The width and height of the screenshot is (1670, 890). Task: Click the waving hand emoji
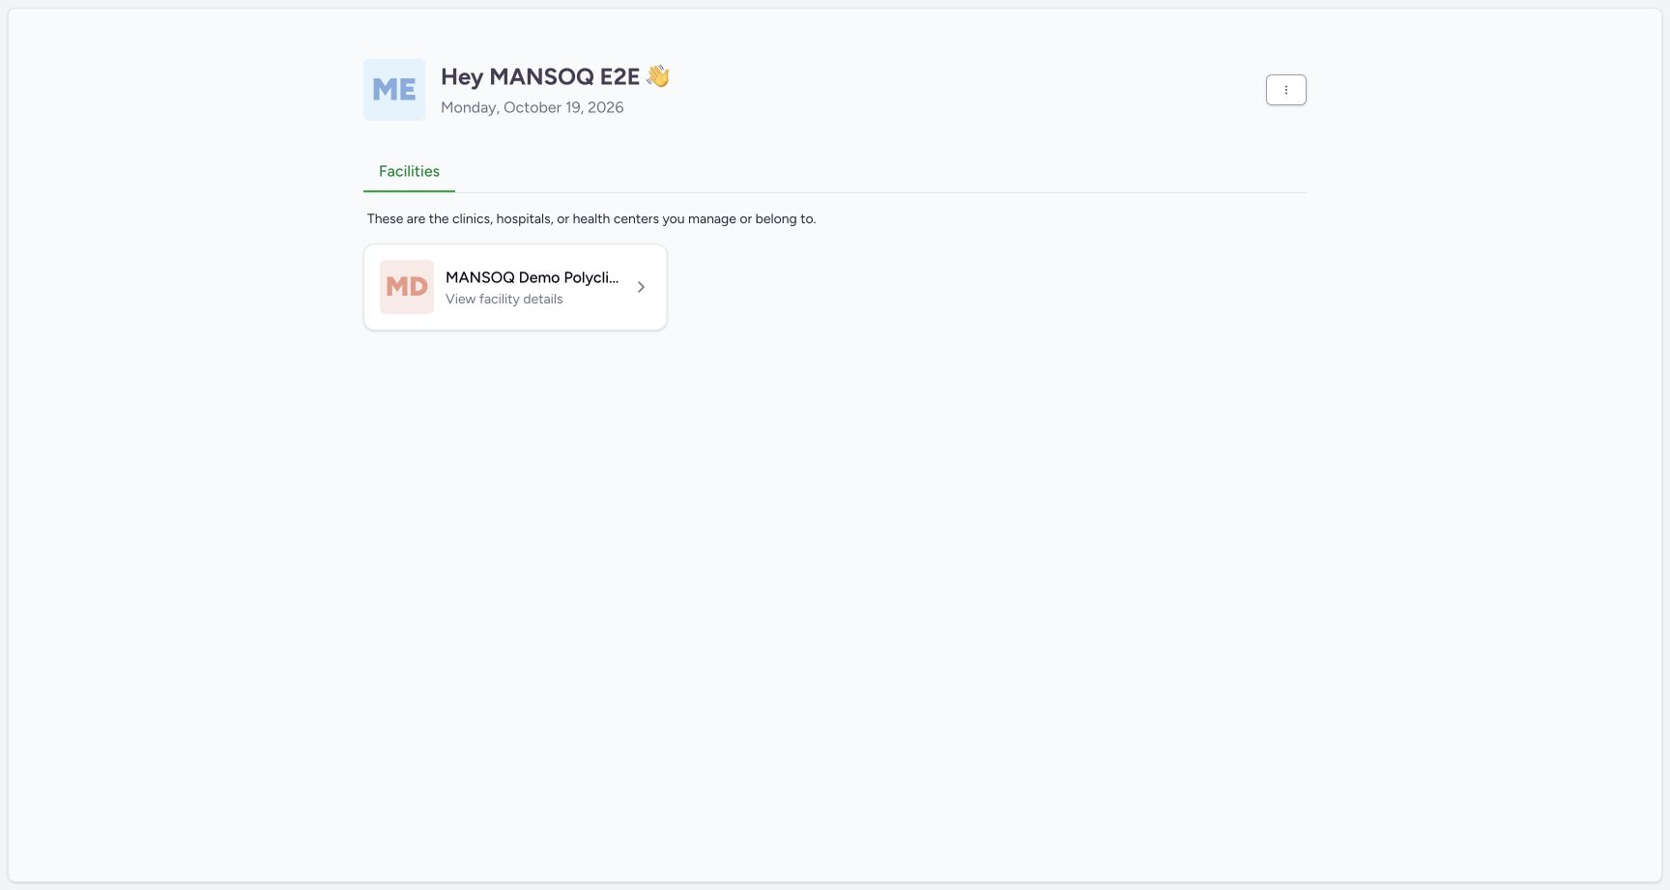(658, 76)
